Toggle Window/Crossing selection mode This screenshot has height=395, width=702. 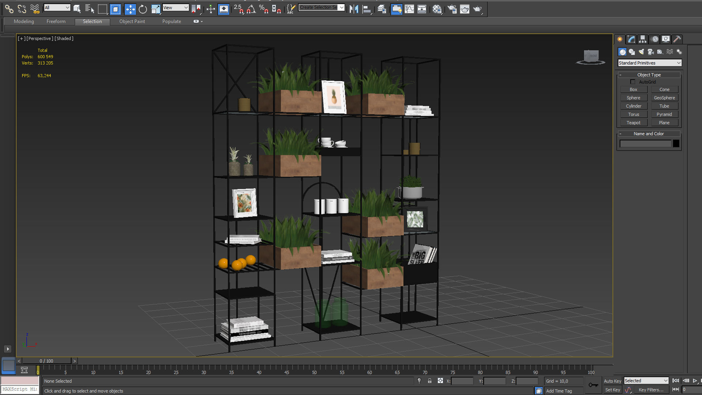(x=116, y=9)
